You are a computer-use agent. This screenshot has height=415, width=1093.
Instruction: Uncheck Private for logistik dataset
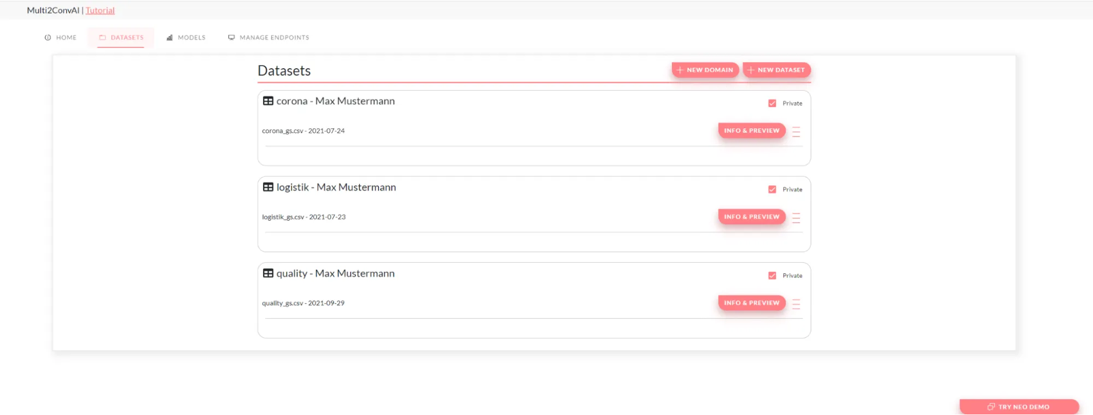click(x=772, y=189)
